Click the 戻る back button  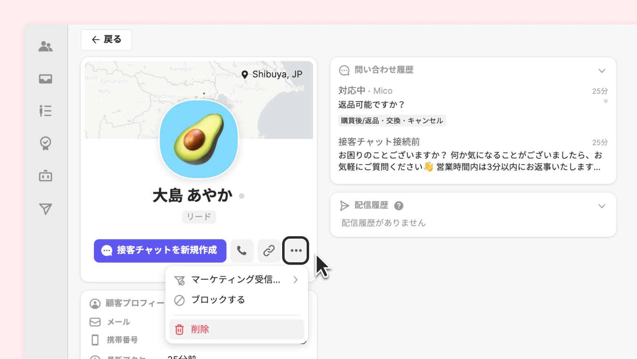pos(106,40)
